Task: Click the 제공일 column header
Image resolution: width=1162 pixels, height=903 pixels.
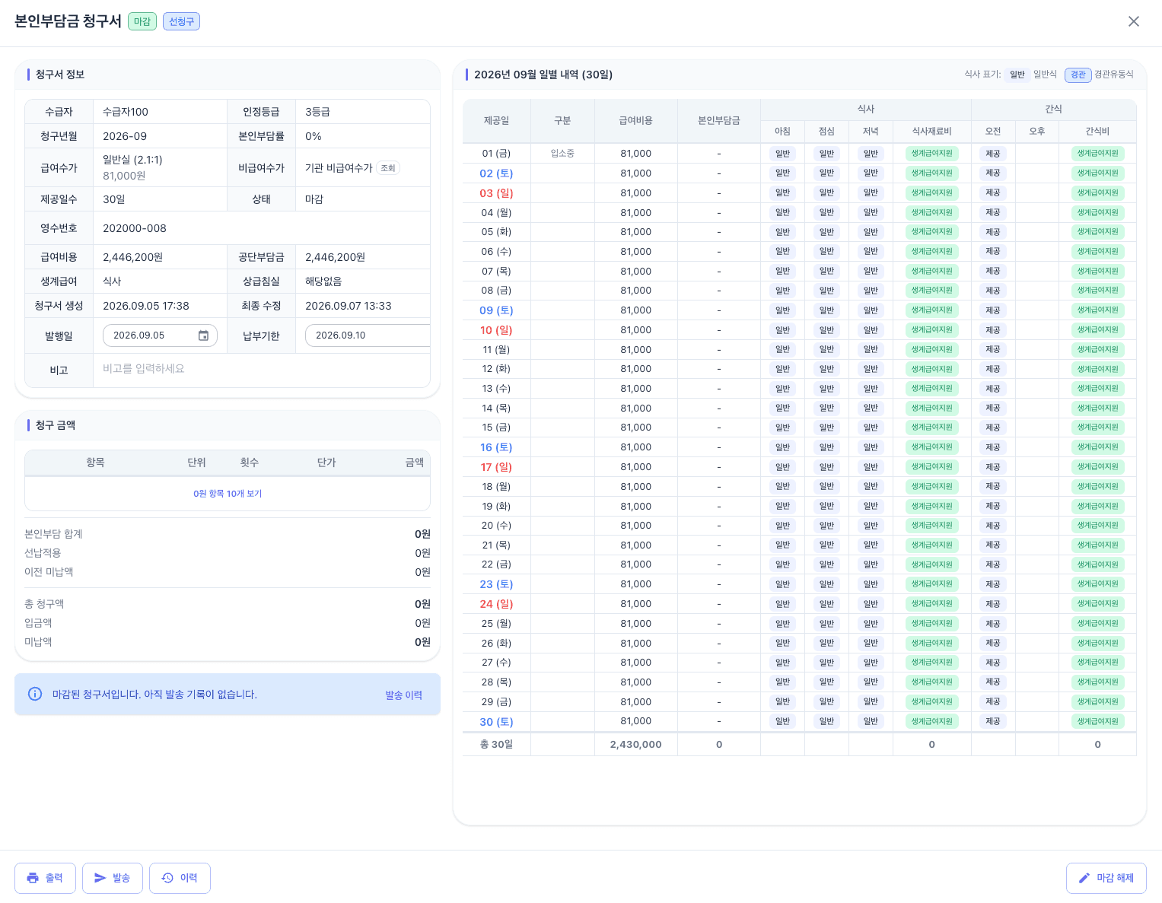Action: pyautogui.click(x=496, y=121)
